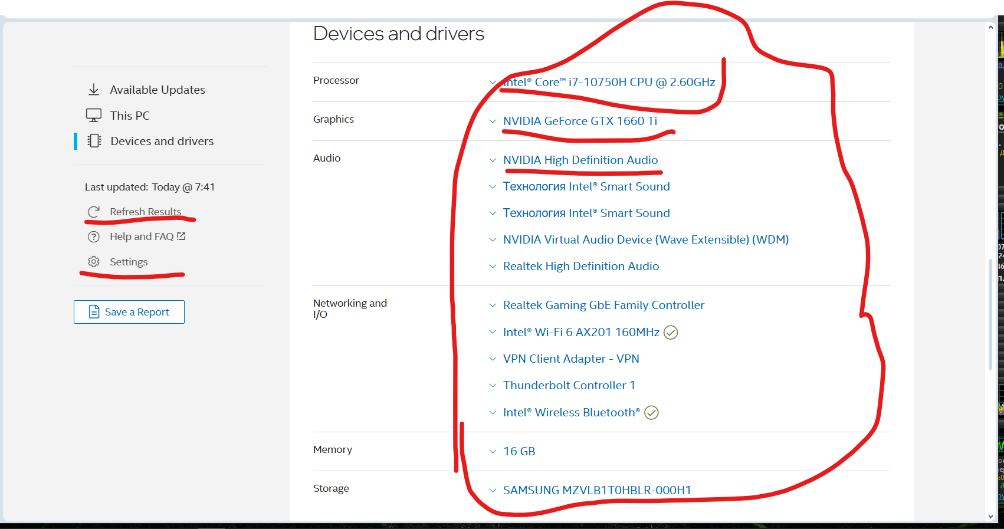Click the external link icon beside Help and FAQ

click(181, 236)
